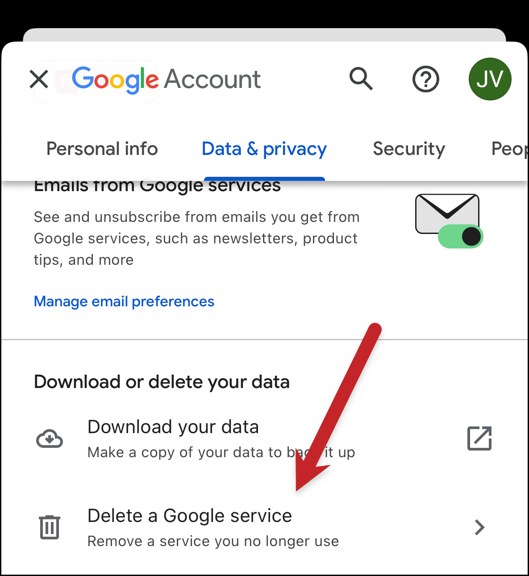The height and width of the screenshot is (576, 529).
Task: Close the Google Account panel with X
Action: 39,79
